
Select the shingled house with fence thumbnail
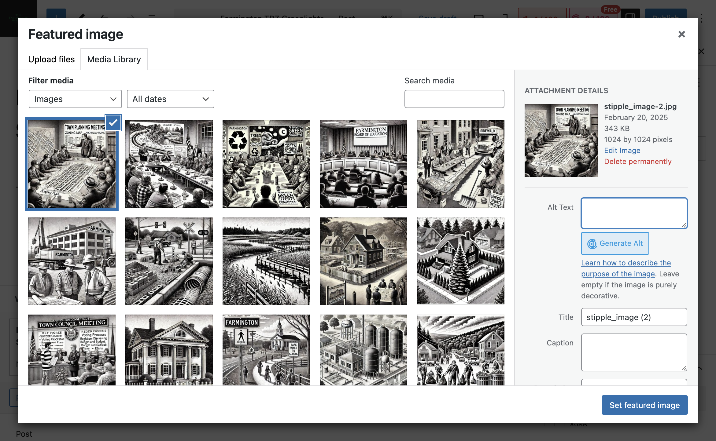(364, 261)
